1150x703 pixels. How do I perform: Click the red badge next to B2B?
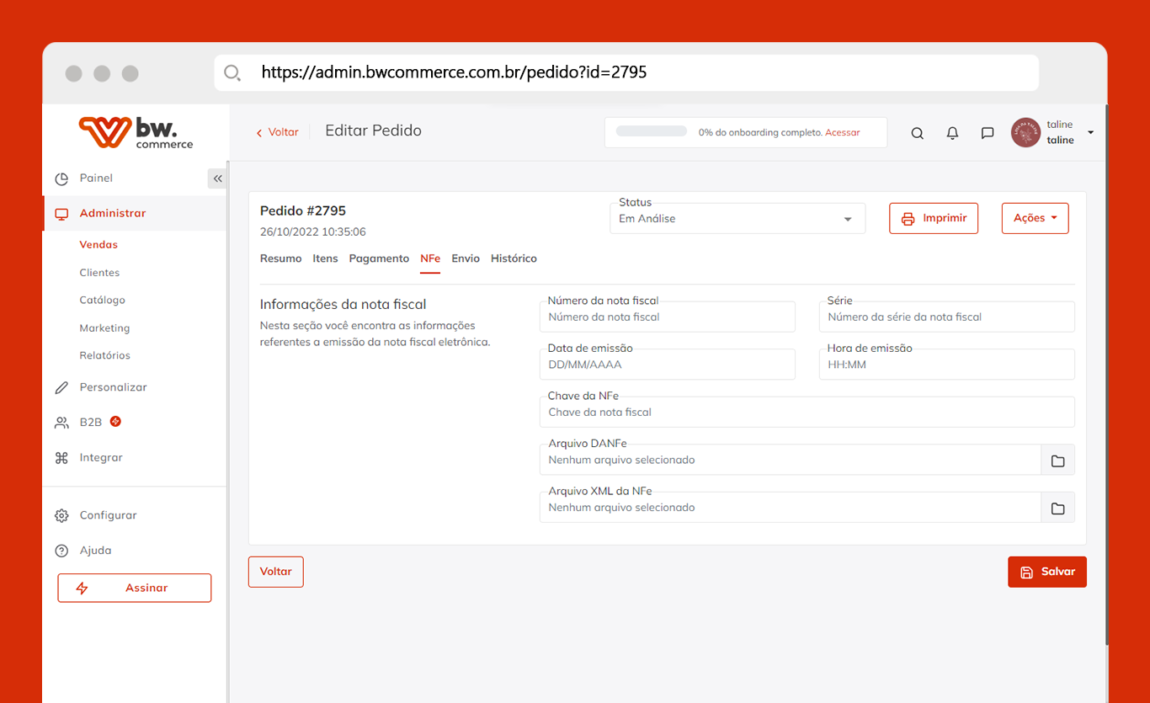115,421
